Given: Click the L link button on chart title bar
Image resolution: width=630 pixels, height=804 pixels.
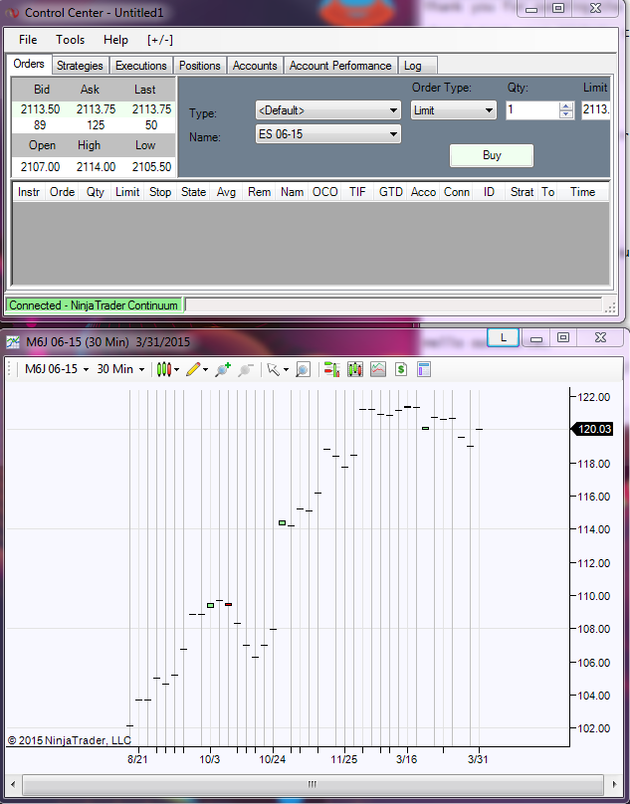Looking at the screenshot, I should (x=503, y=337).
